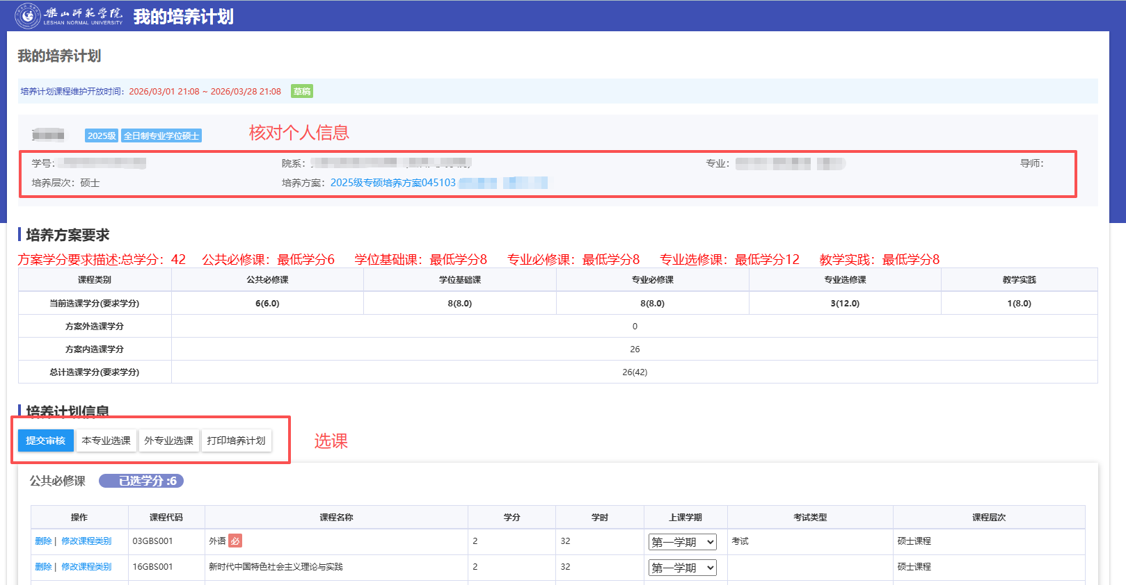
Task: Click the 上课学期 column header
Action: point(685,518)
